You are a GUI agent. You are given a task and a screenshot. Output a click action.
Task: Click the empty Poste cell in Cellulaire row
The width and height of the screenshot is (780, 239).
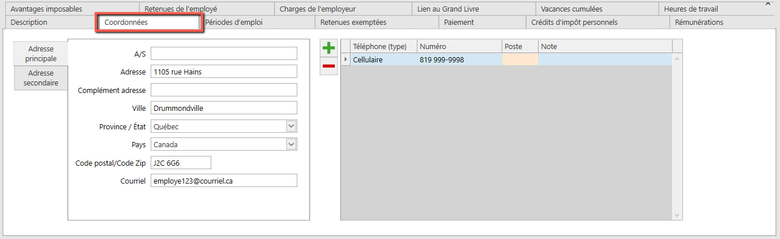click(520, 59)
